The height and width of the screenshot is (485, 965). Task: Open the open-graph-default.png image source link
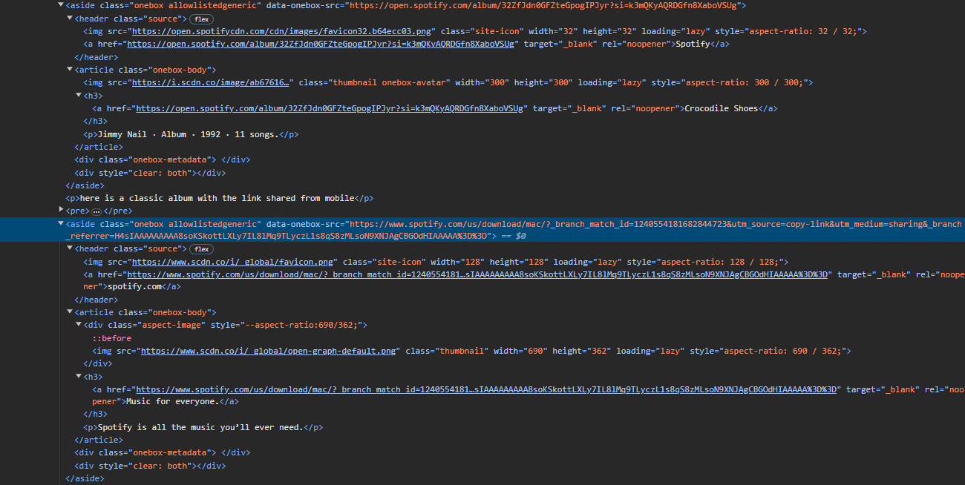tap(268, 351)
